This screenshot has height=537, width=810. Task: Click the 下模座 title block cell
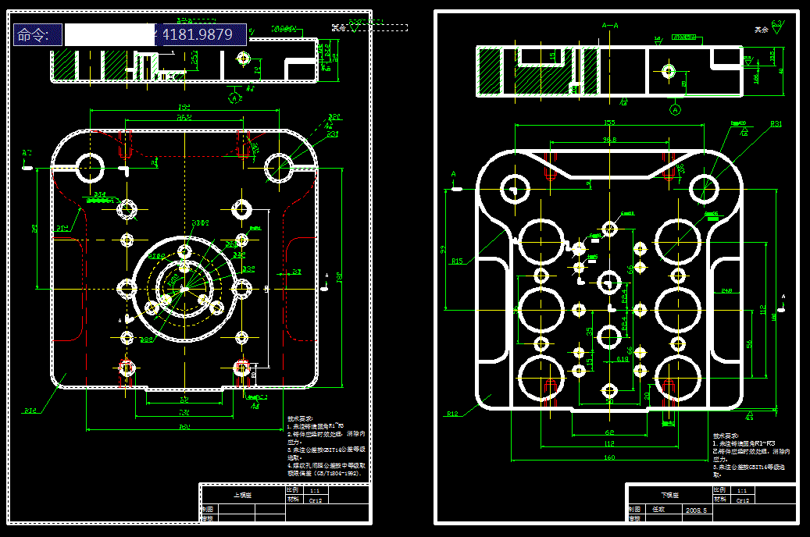point(669,495)
